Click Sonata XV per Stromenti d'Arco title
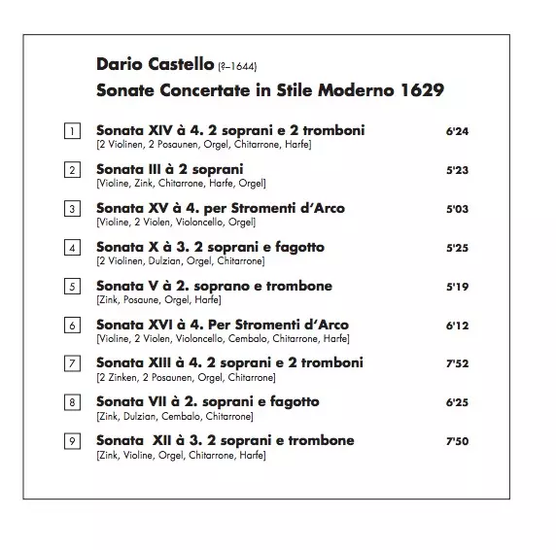 click(221, 208)
